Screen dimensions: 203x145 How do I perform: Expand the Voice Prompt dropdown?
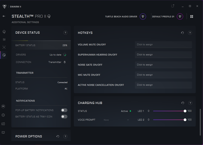pyautogui.click(x=116, y=120)
